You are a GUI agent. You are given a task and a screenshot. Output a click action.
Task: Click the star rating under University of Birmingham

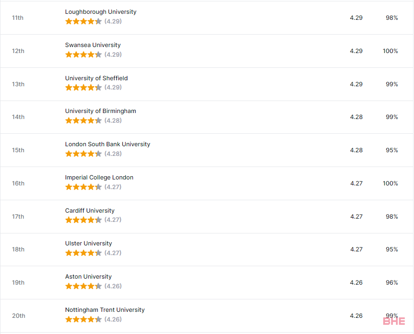[x=84, y=120]
